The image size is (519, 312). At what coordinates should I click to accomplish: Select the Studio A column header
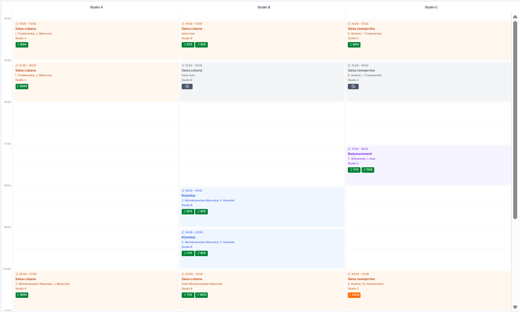tap(96, 7)
